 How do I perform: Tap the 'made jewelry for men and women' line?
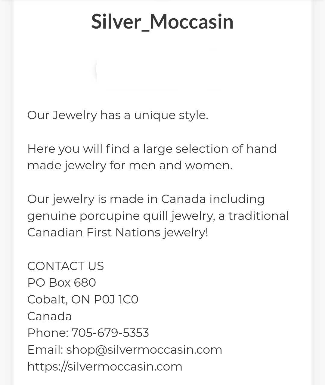tap(130, 165)
